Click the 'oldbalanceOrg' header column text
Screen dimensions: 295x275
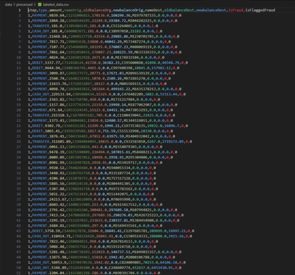97,10
